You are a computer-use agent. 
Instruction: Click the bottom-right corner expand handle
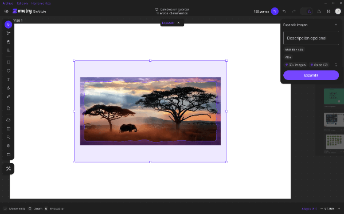coord(226,162)
